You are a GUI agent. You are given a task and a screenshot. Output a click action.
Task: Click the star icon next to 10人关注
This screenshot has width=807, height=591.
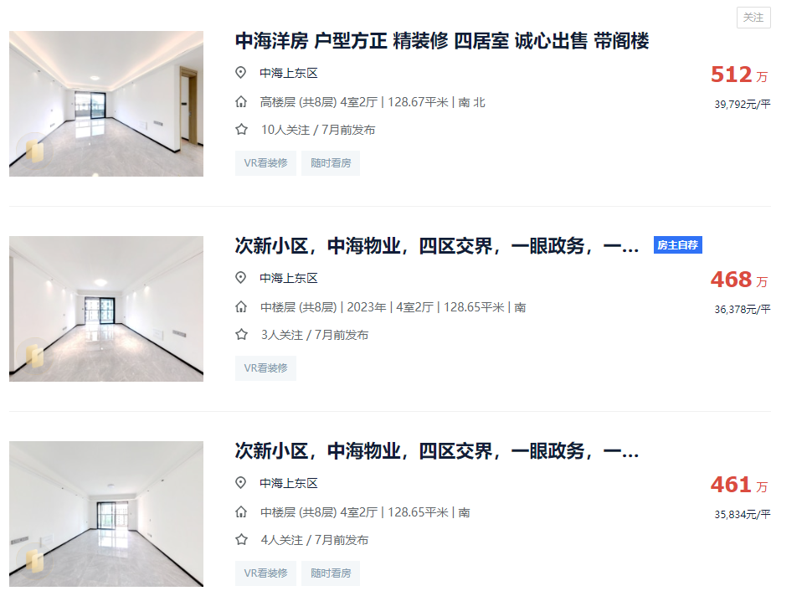241,129
